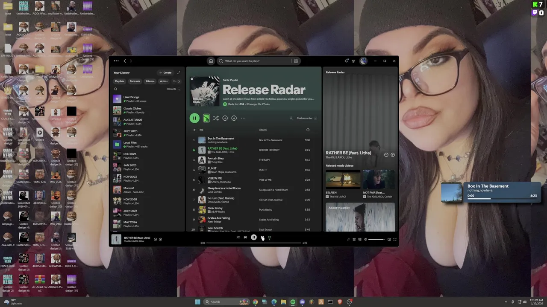Open the three-dot app menu

click(116, 61)
